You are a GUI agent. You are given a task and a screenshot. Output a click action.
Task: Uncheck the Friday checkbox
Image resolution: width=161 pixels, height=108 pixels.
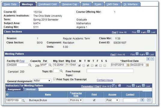pyautogui.click(x=96, y=65)
